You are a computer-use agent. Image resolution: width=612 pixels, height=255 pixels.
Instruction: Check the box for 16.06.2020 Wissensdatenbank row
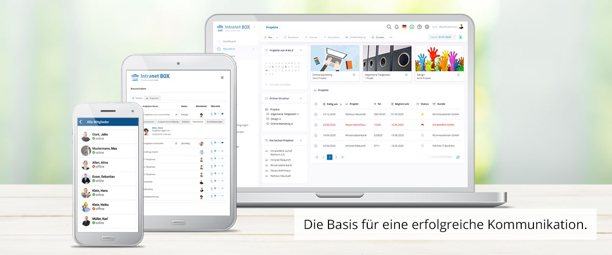316,135
